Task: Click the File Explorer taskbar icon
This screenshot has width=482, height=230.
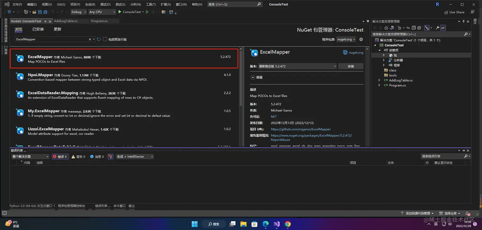Action: tap(244, 224)
